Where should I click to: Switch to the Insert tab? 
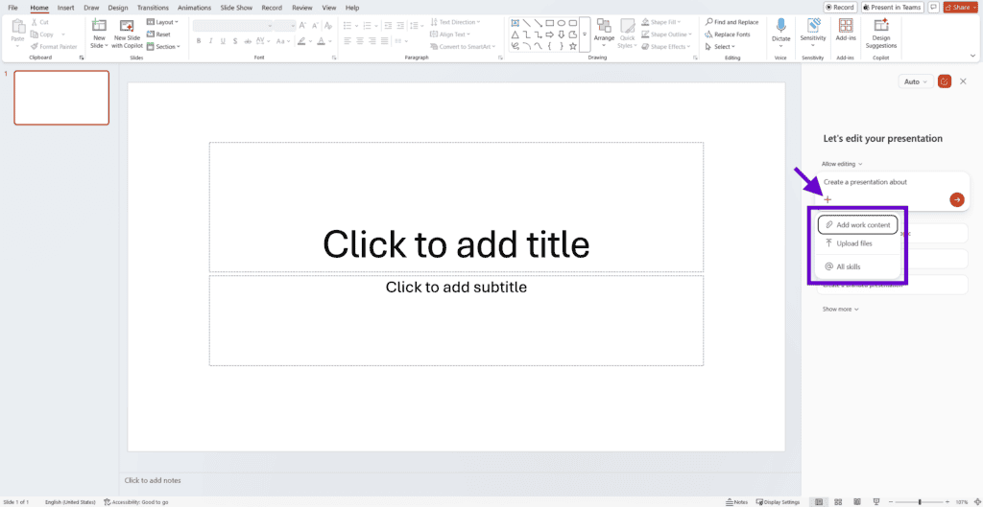pyautogui.click(x=65, y=8)
